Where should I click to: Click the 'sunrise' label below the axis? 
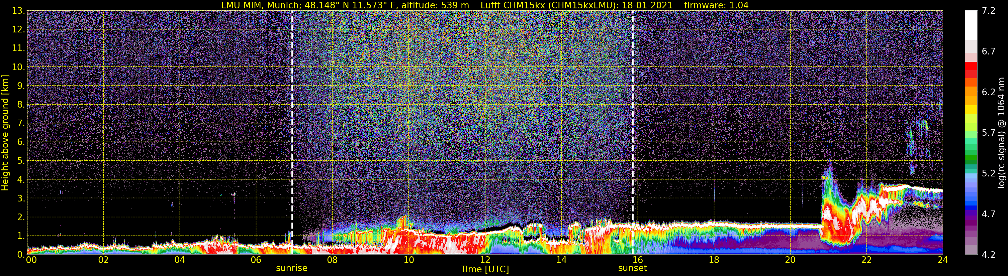[x=292, y=268]
